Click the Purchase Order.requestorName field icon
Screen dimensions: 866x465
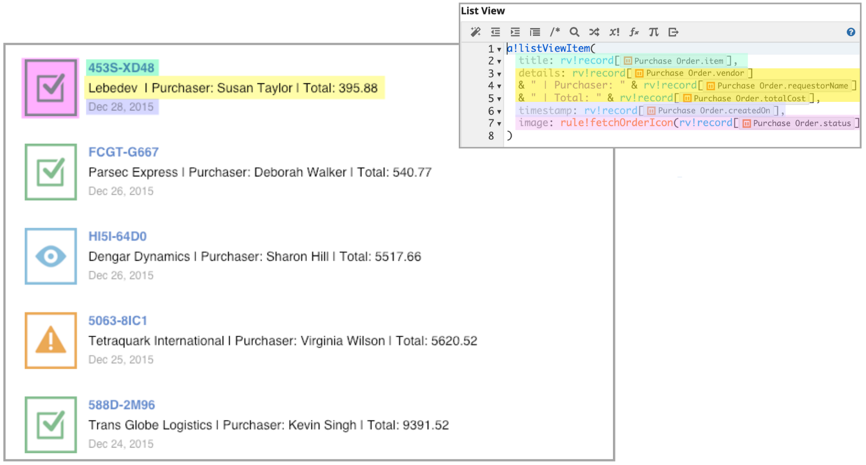(x=711, y=86)
